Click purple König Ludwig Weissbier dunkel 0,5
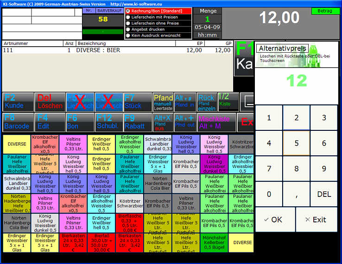 click(x=214, y=164)
